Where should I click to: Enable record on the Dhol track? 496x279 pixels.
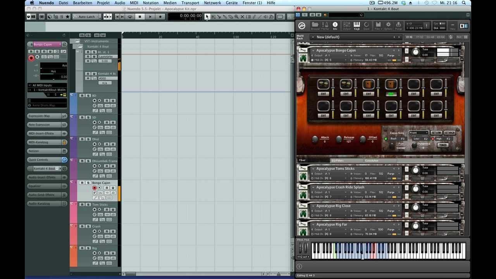click(x=95, y=144)
